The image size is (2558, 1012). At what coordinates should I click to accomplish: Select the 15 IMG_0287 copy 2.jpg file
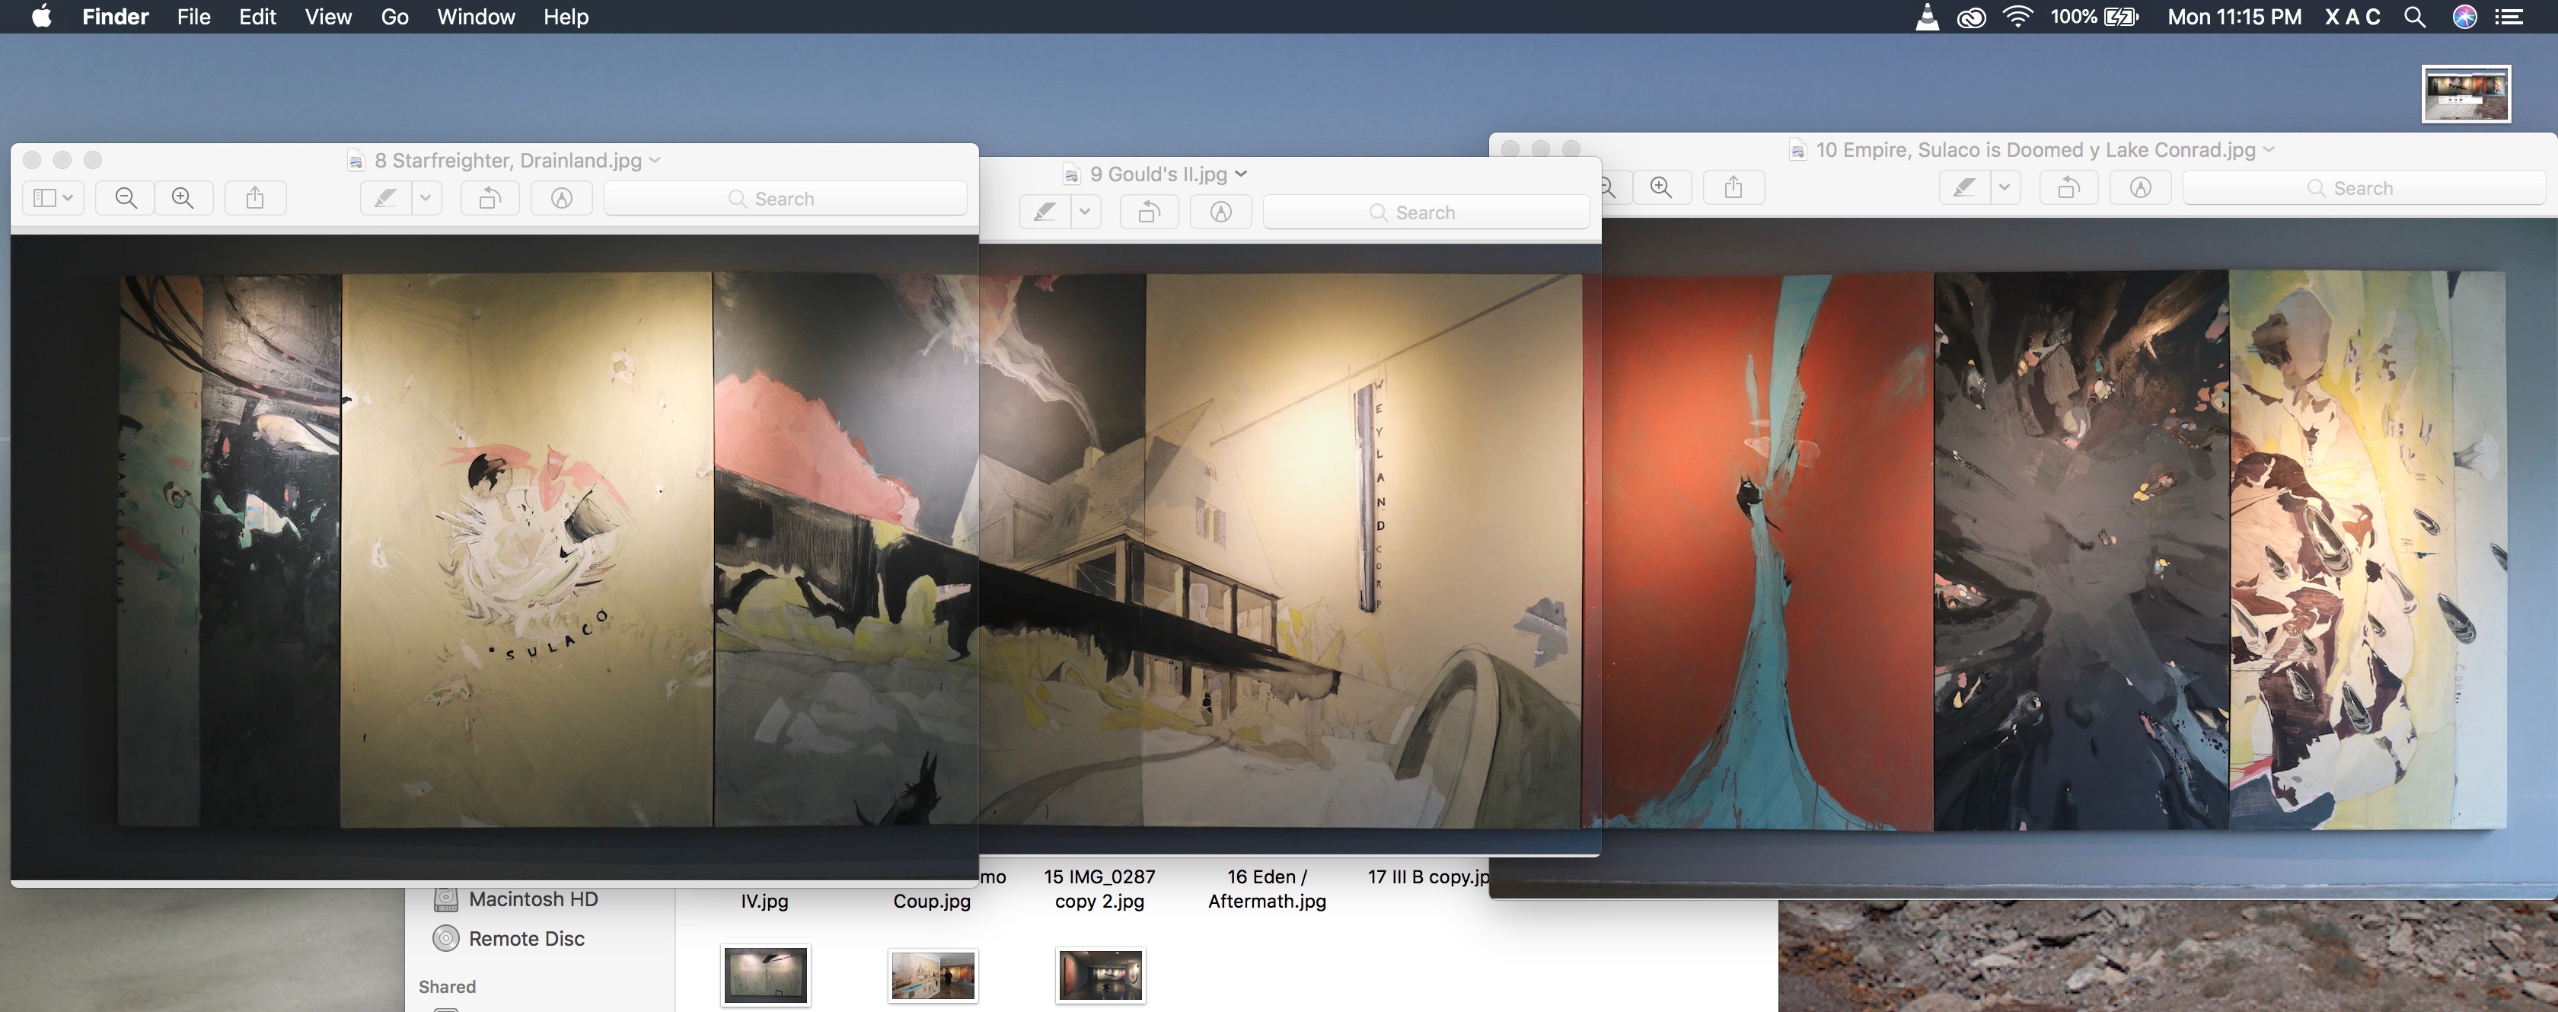click(x=1099, y=889)
